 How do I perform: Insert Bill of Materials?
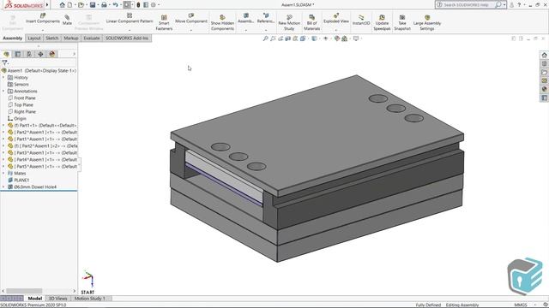[x=311, y=22]
